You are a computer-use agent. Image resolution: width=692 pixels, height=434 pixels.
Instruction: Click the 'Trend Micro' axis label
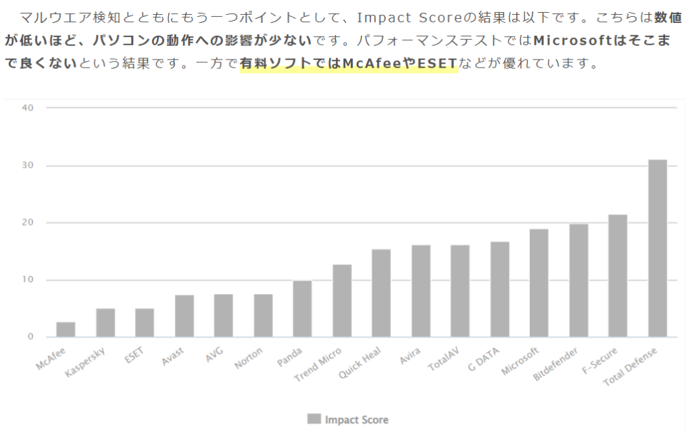tap(318, 364)
